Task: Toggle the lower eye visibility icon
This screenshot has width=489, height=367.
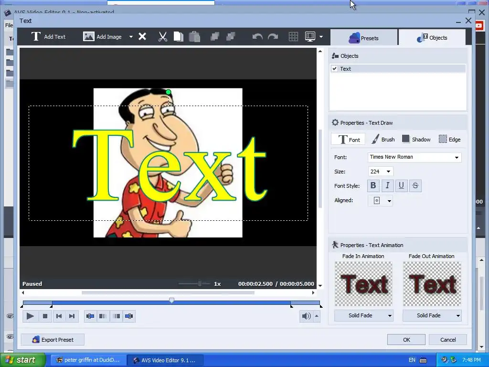Action: point(10,337)
